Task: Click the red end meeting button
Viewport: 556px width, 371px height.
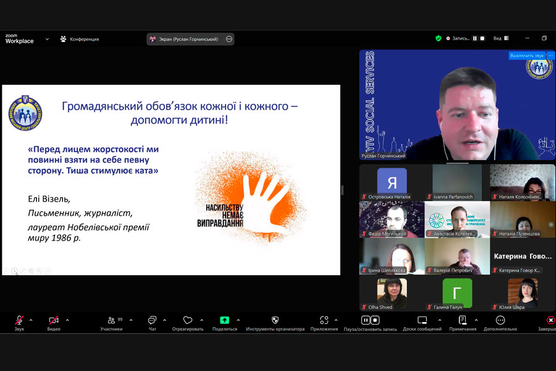Action: [550, 320]
